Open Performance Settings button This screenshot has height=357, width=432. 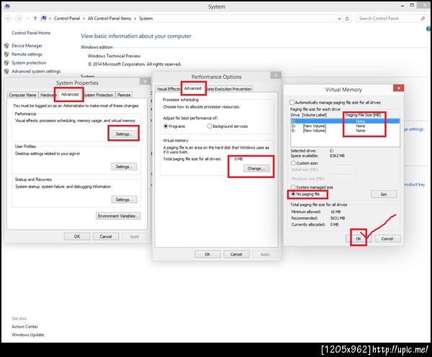(124, 134)
